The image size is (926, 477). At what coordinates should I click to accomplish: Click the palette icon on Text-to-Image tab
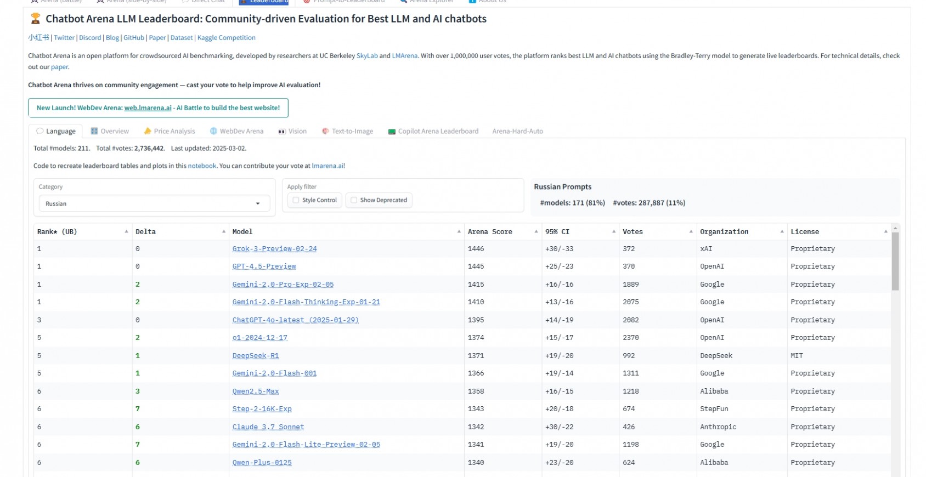pos(325,132)
